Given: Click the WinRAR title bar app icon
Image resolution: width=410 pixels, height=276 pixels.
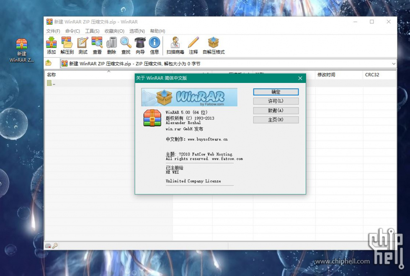Looking at the screenshot, I should 49,22.
